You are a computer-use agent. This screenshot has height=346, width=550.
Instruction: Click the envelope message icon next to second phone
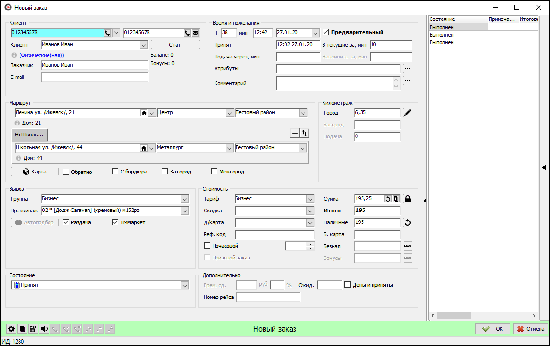(x=196, y=33)
